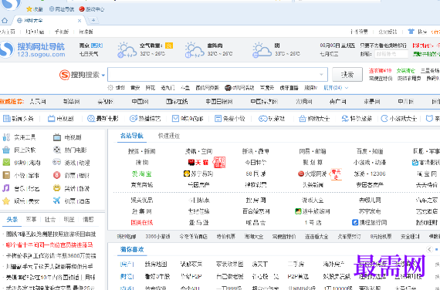440x290 pixels.
Task: Select the 名站导航 tab
Action: [131, 136]
